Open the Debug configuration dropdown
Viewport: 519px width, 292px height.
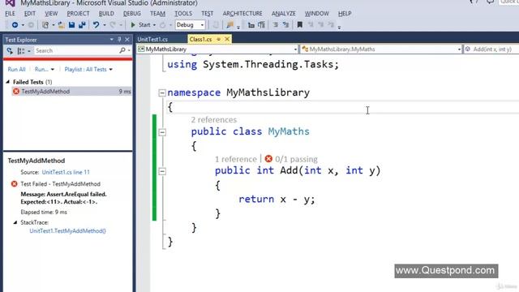[190, 25]
